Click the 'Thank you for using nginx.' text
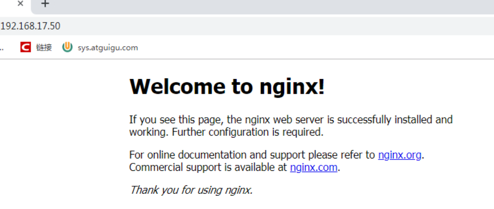This screenshot has height=209, width=494. (x=191, y=190)
